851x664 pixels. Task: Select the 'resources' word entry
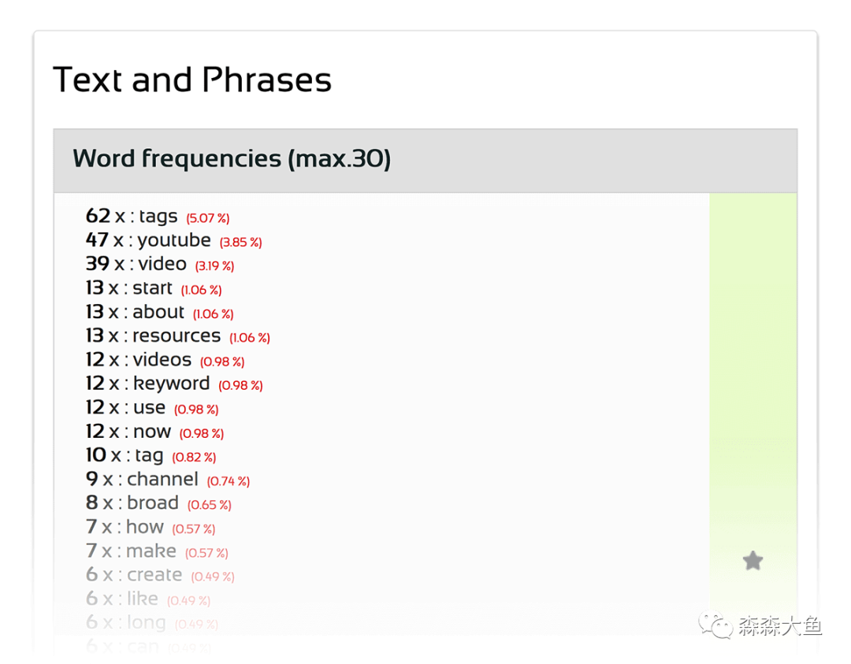(176, 336)
